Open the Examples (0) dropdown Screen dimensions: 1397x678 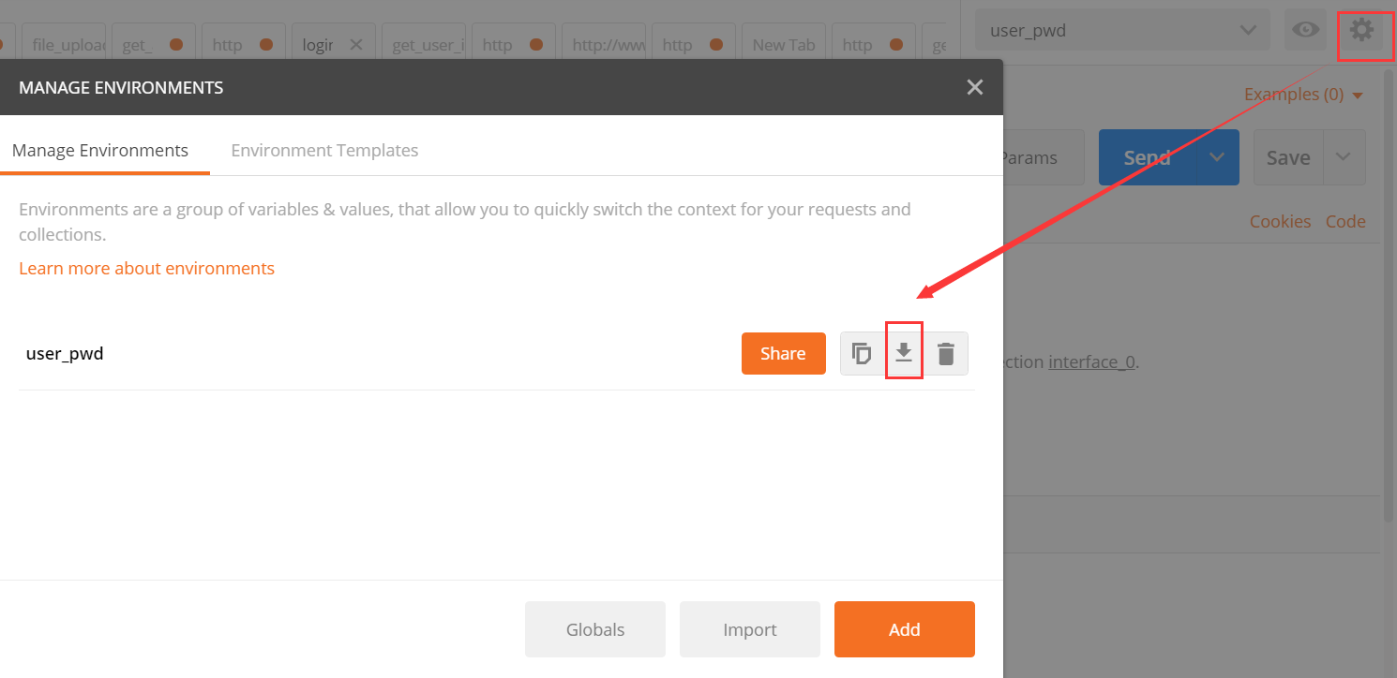(x=1303, y=95)
